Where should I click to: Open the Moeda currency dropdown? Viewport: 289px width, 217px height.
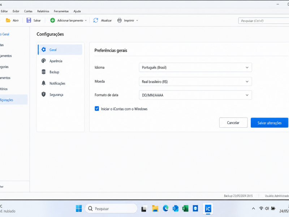[195, 82]
